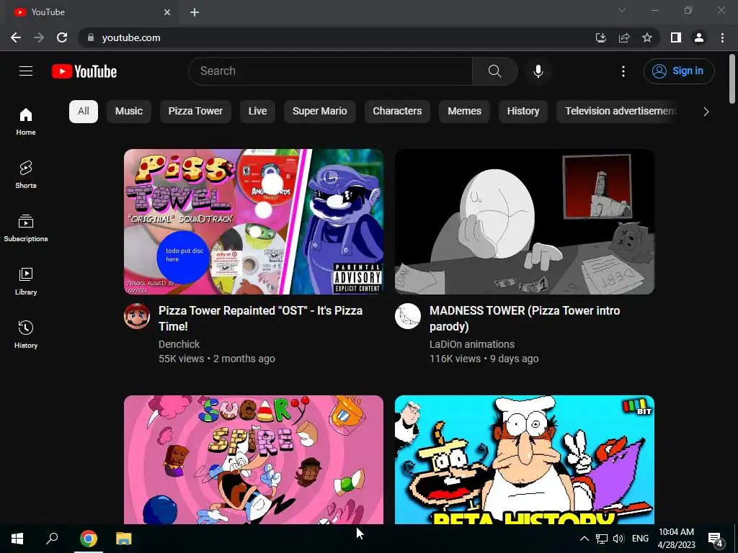Close the YouTube tab

coord(167,12)
